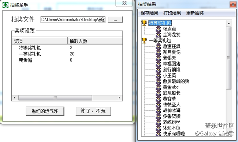
Task: Click the person icon next to 小王英
Action: (x=159, y=76)
